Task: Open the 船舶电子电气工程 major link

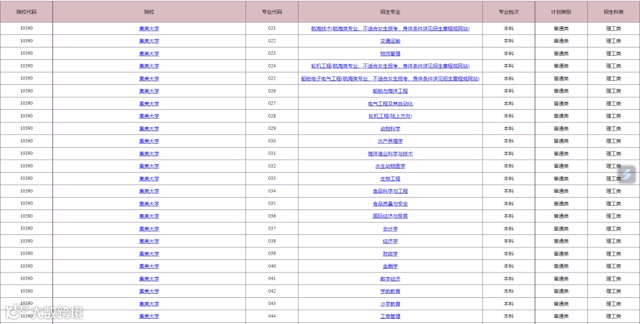Action: [390, 78]
